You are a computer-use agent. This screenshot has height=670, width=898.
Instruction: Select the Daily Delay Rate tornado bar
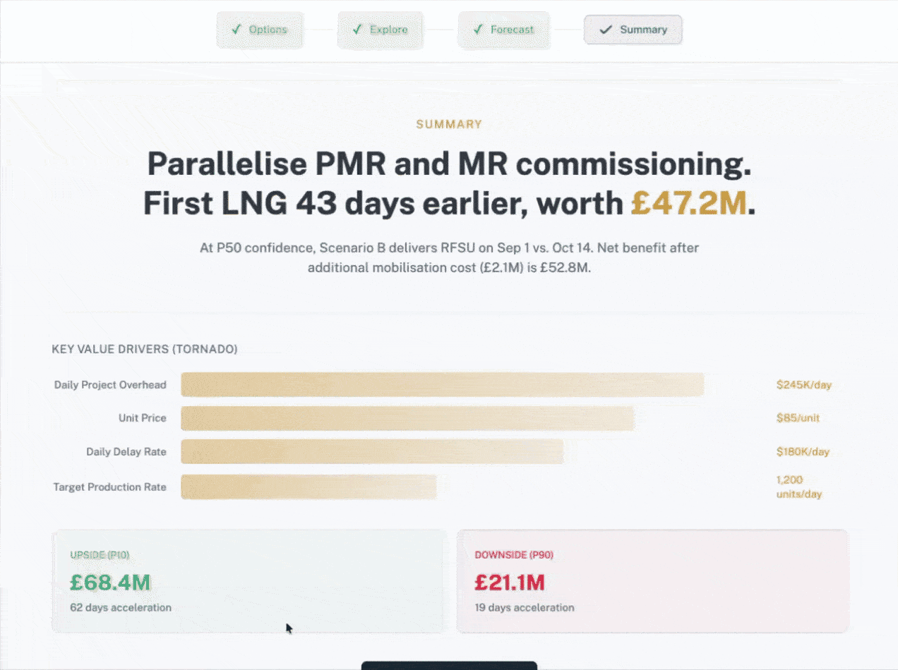(372, 451)
